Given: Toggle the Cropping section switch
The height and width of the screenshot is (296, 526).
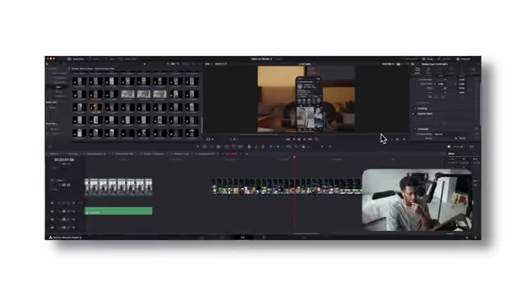Looking at the screenshot, I should coord(415,109).
